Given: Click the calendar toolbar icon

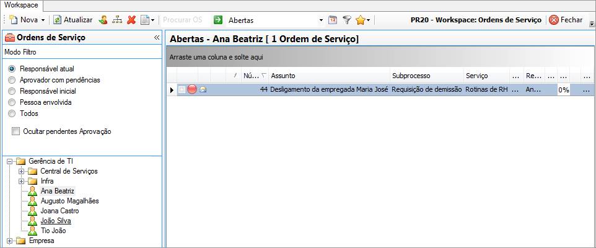Looking at the screenshot, I should tap(333, 20).
